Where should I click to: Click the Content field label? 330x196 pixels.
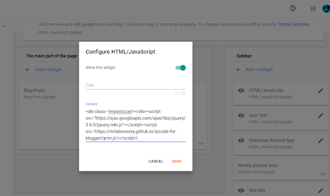coord(92,104)
